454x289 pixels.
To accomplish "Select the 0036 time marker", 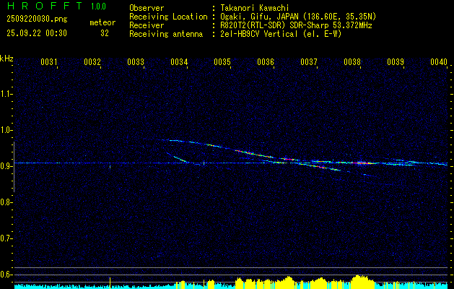I will [266, 63].
